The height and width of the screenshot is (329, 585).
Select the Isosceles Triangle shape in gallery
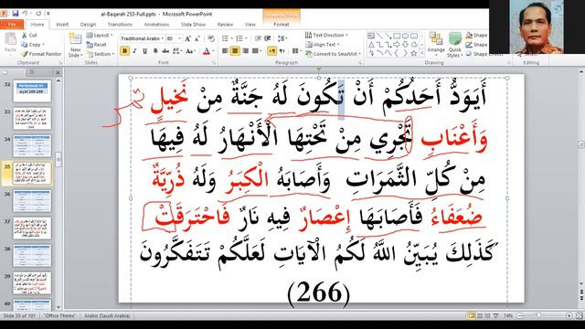click(x=371, y=45)
